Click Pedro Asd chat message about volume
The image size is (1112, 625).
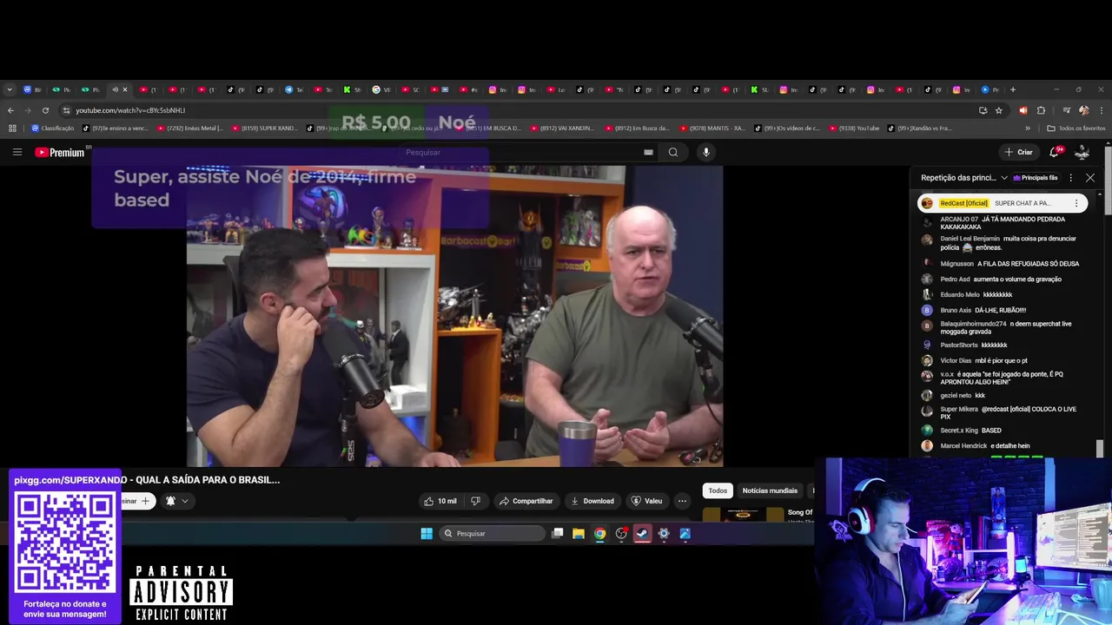coord(1001,280)
